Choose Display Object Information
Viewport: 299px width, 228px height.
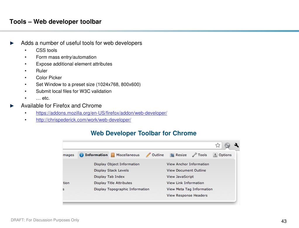(117, 164)
